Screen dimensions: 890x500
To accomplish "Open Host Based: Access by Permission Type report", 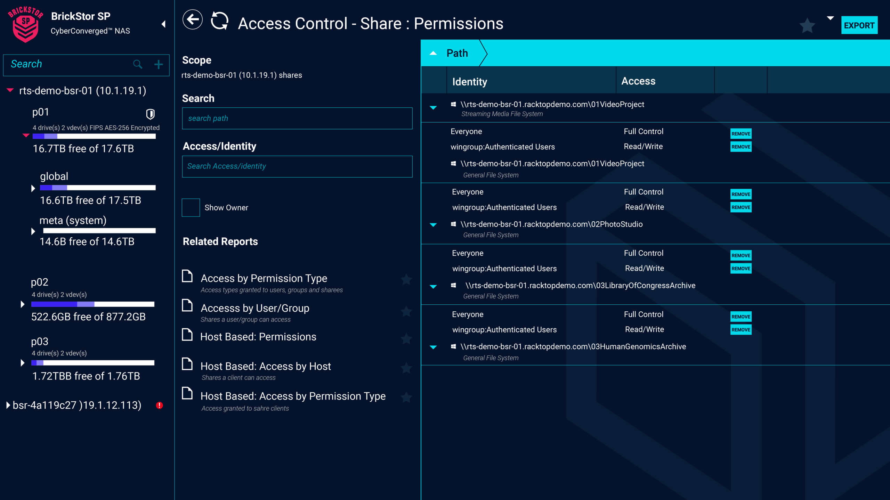I will [293, 396].
